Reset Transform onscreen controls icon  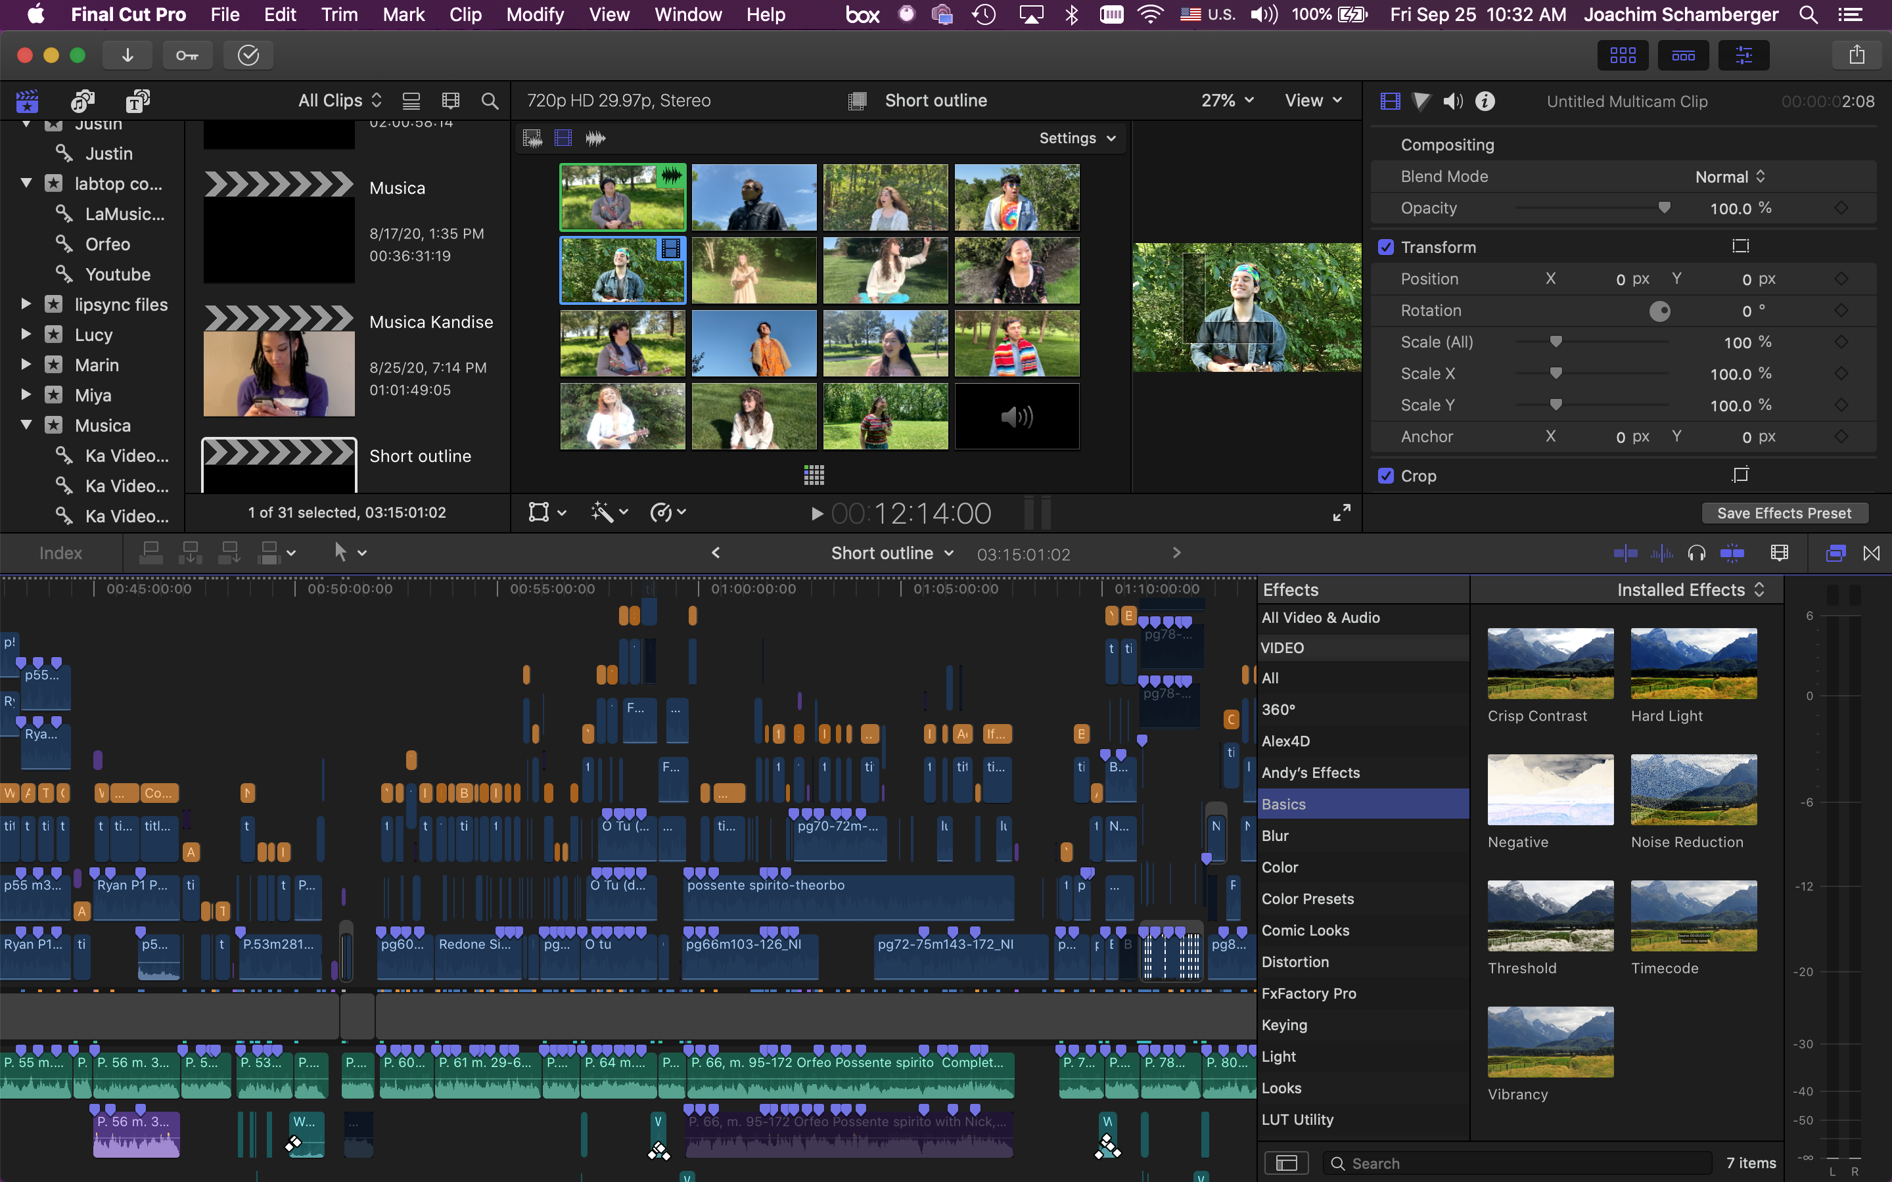[x=1740, y=246]
